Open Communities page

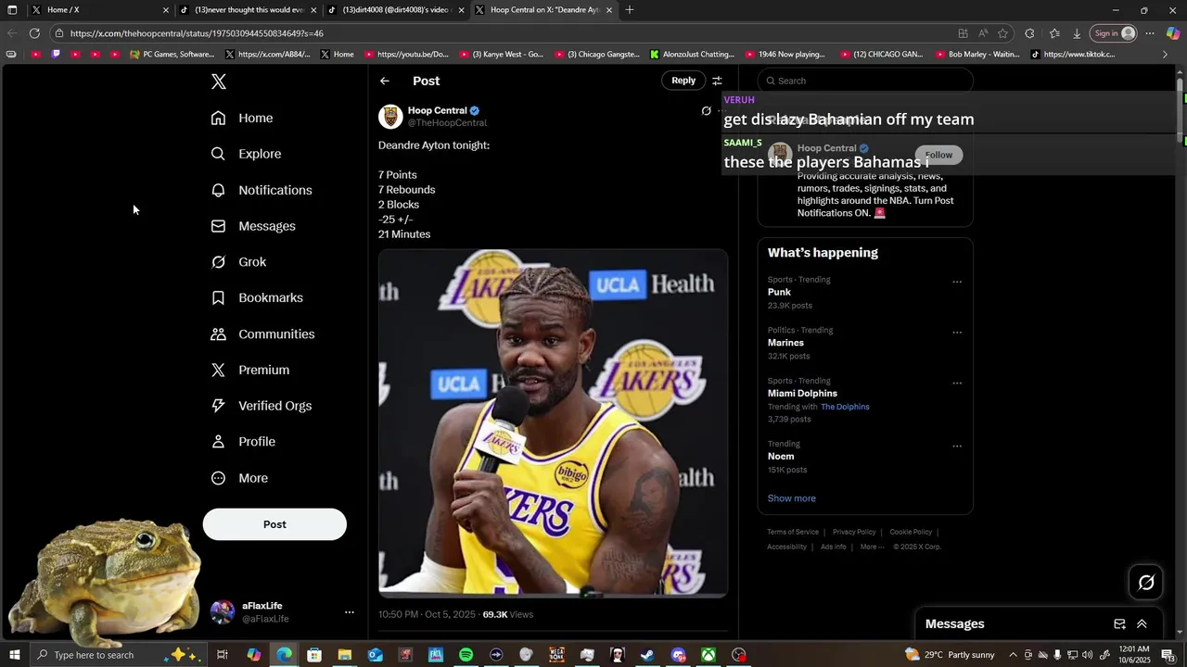pyautogui.click(x=262, y=333)
